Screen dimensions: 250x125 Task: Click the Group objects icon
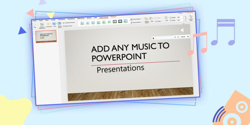coord(156,18)
